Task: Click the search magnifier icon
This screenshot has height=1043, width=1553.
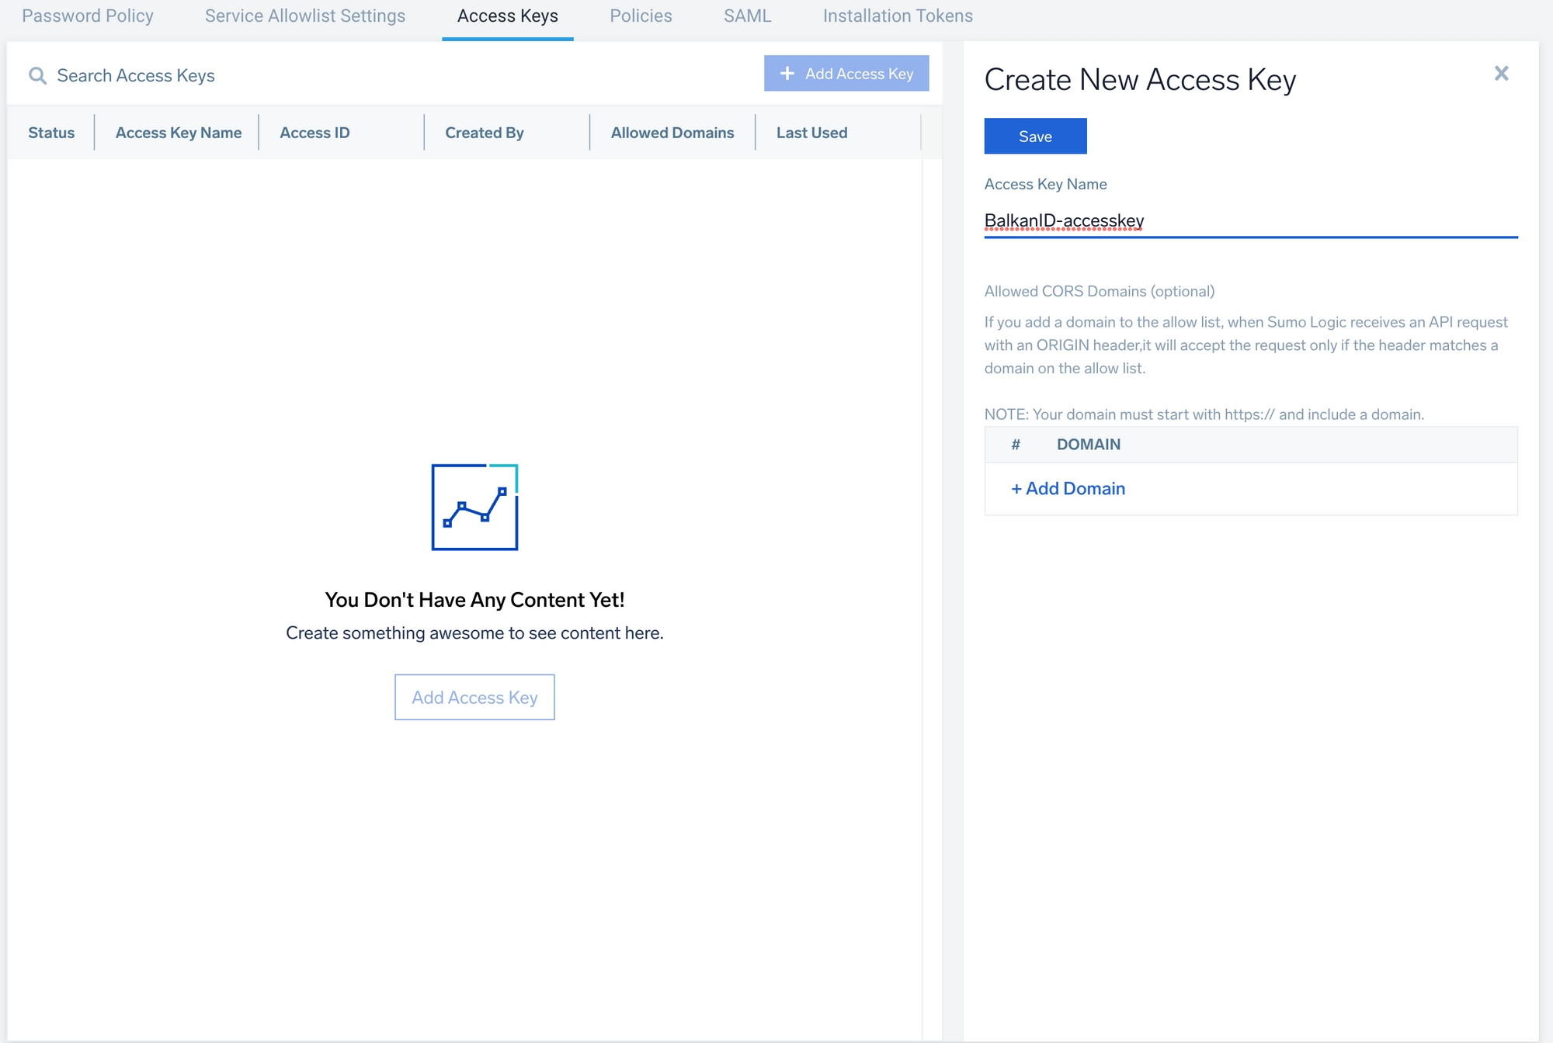Action: pyautogui.click(x=37, y=75)
